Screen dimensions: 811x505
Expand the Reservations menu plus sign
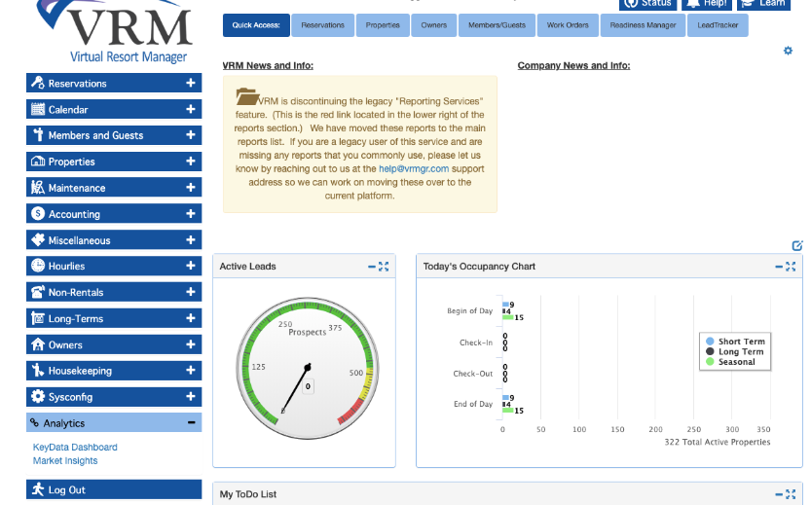(191, 83)
